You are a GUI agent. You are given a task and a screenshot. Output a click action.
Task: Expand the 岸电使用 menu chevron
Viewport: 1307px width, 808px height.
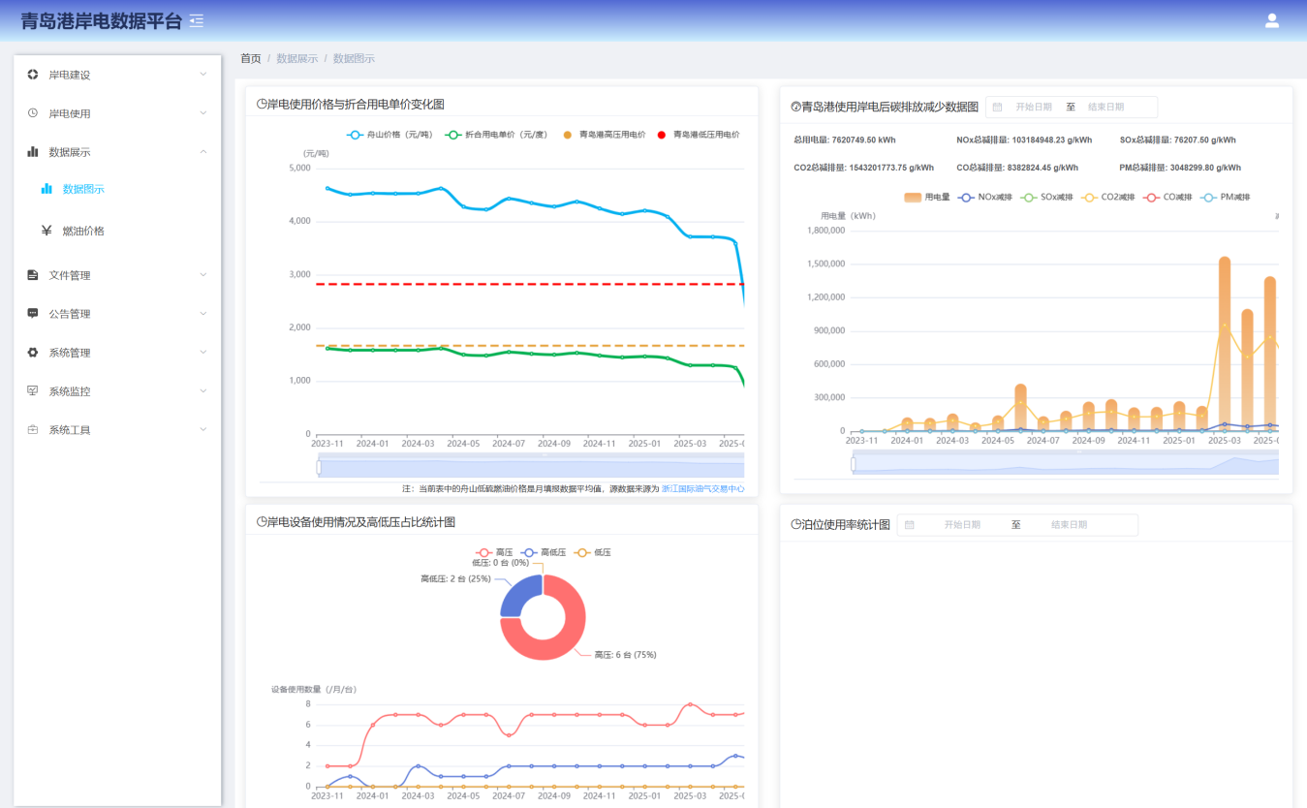coord(202,113)
